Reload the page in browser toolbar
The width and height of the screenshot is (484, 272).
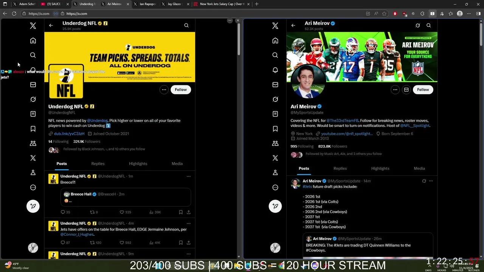click(14, 14)
